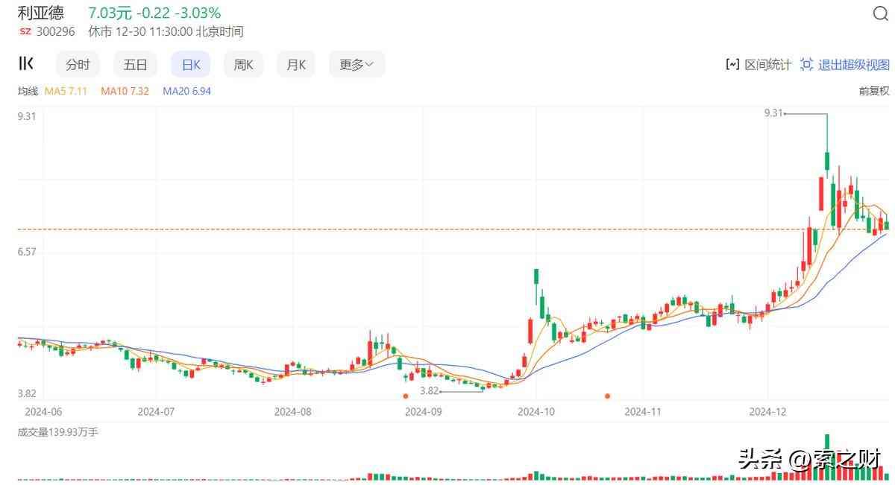Click the search magnifier icon
This screenshot has height=485, width=895.
(x=880, y=13)
